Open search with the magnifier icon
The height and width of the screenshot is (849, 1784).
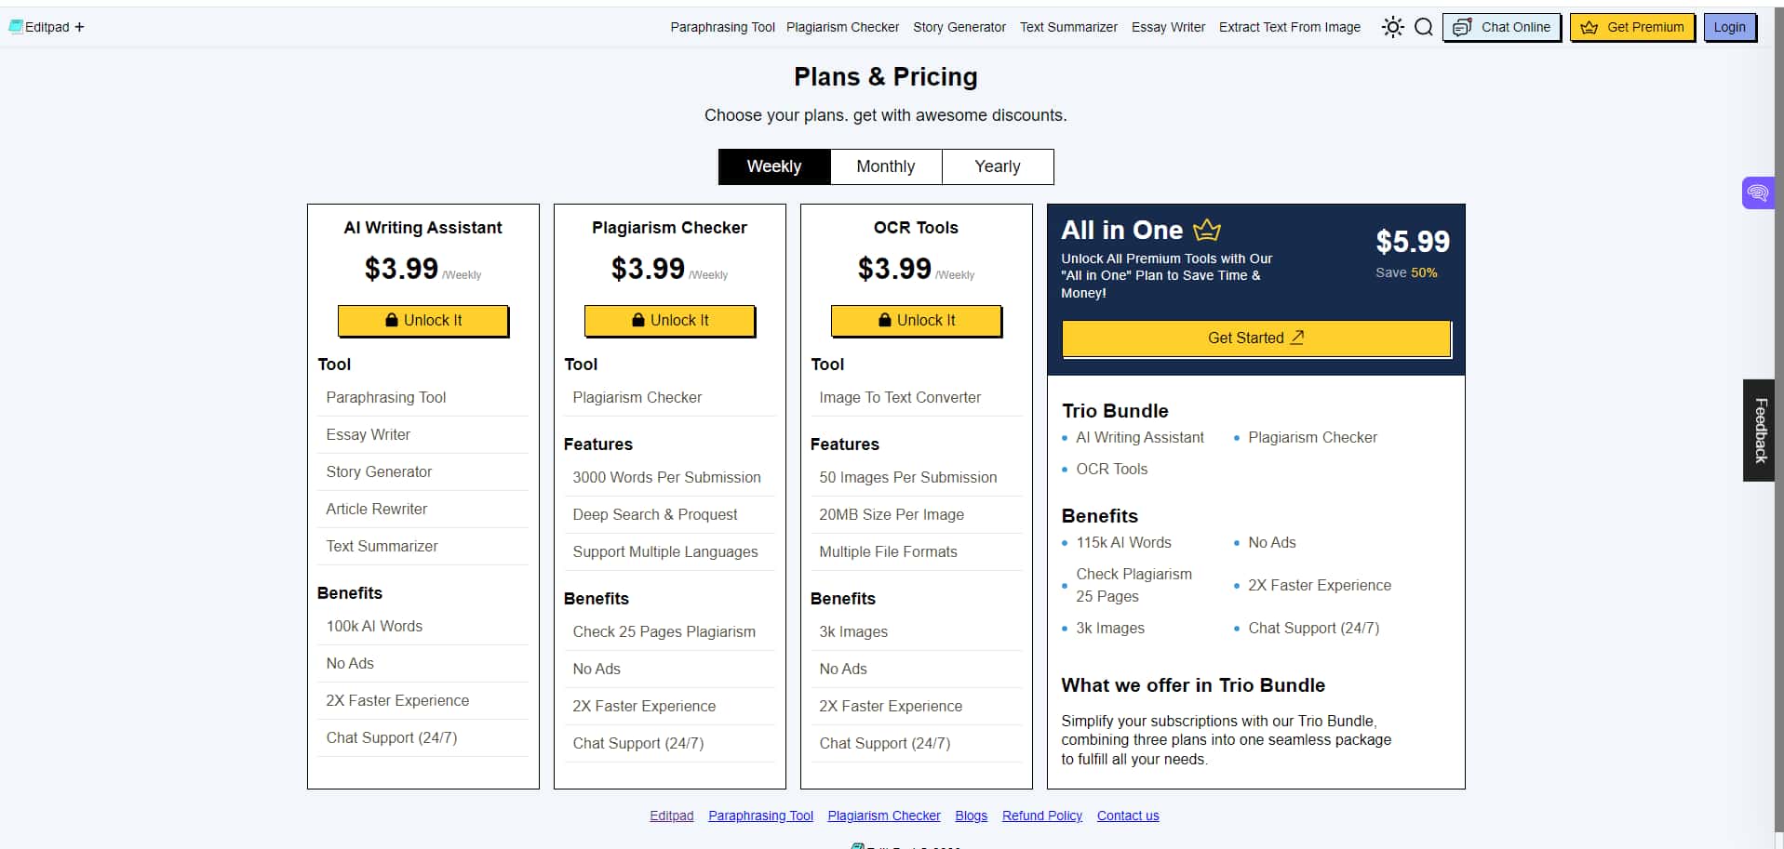(x=1423, y=27)
